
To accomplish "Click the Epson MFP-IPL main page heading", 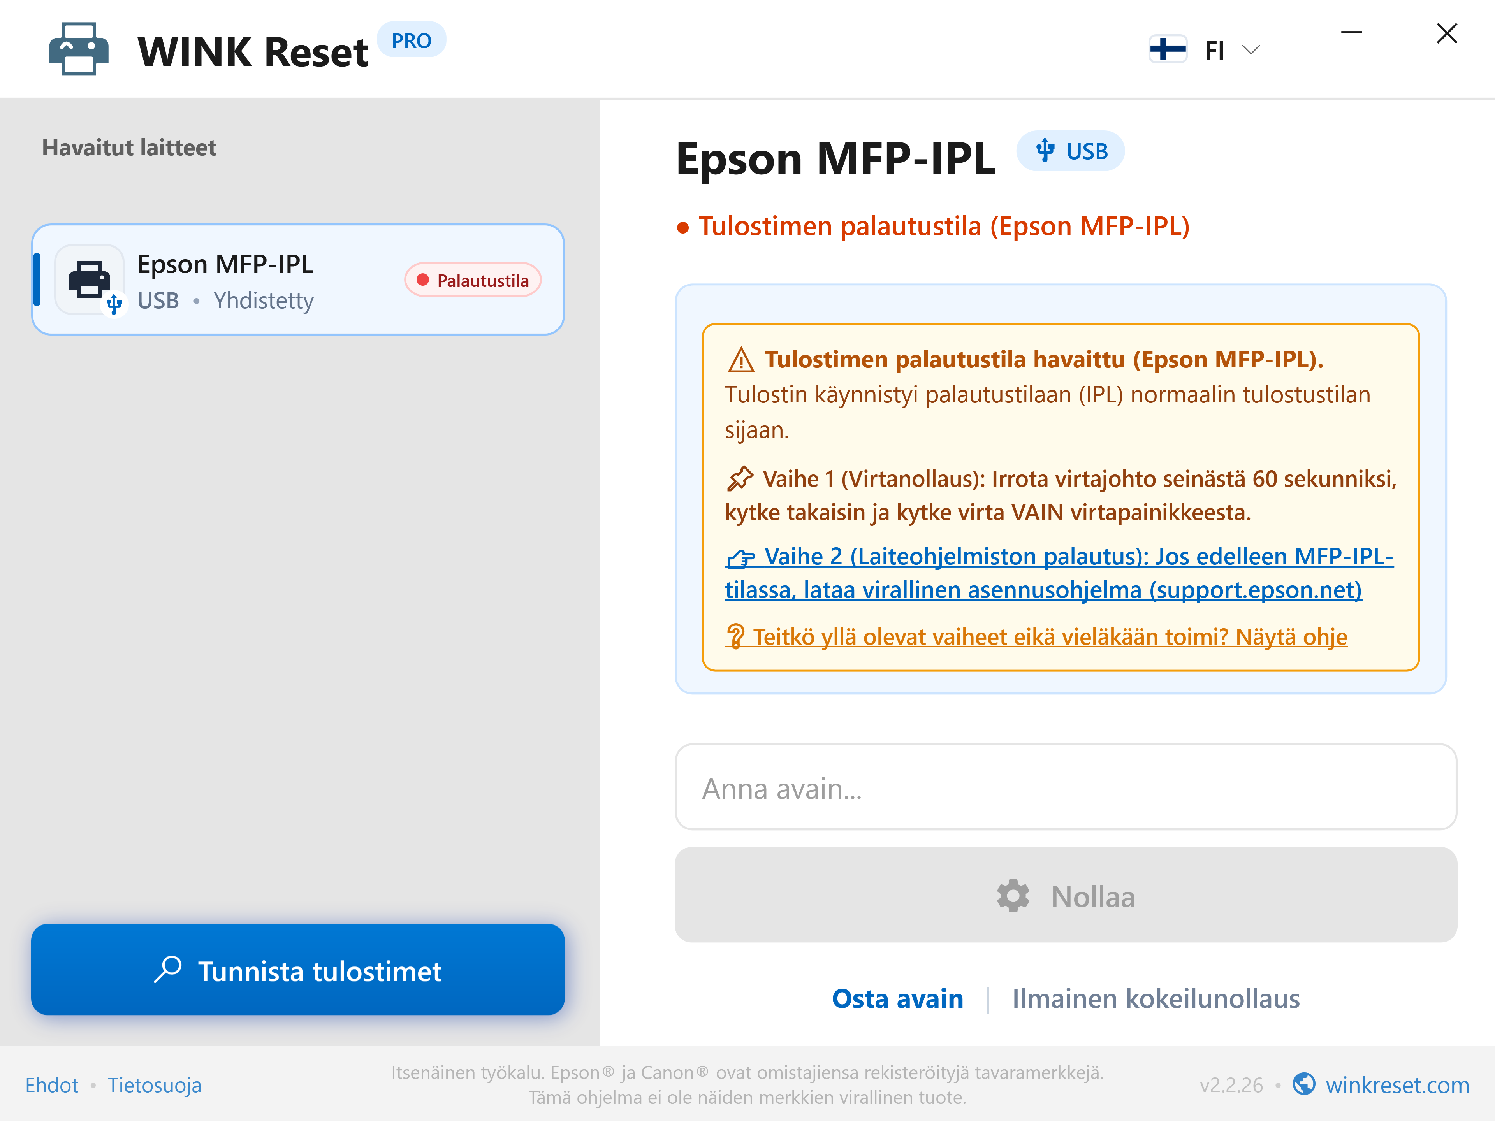I will (835, 159).
